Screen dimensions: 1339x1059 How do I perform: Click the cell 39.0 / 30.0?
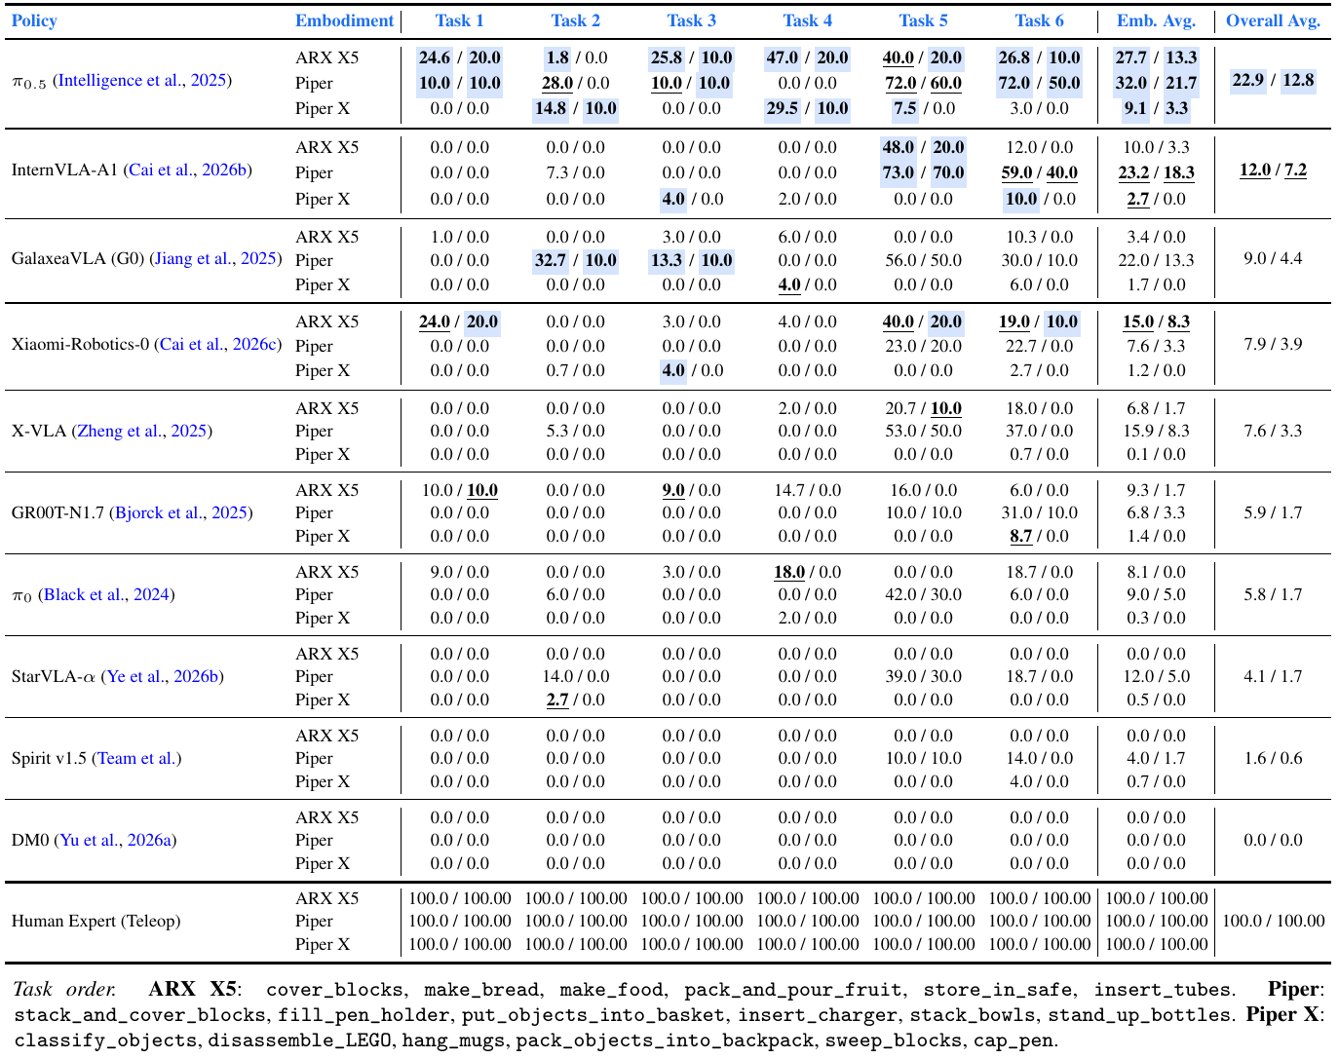tap(924, 676)
